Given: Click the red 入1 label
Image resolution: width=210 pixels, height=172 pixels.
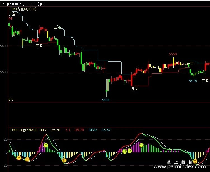Looking at the screenshot, I should (x=68, y=130).
